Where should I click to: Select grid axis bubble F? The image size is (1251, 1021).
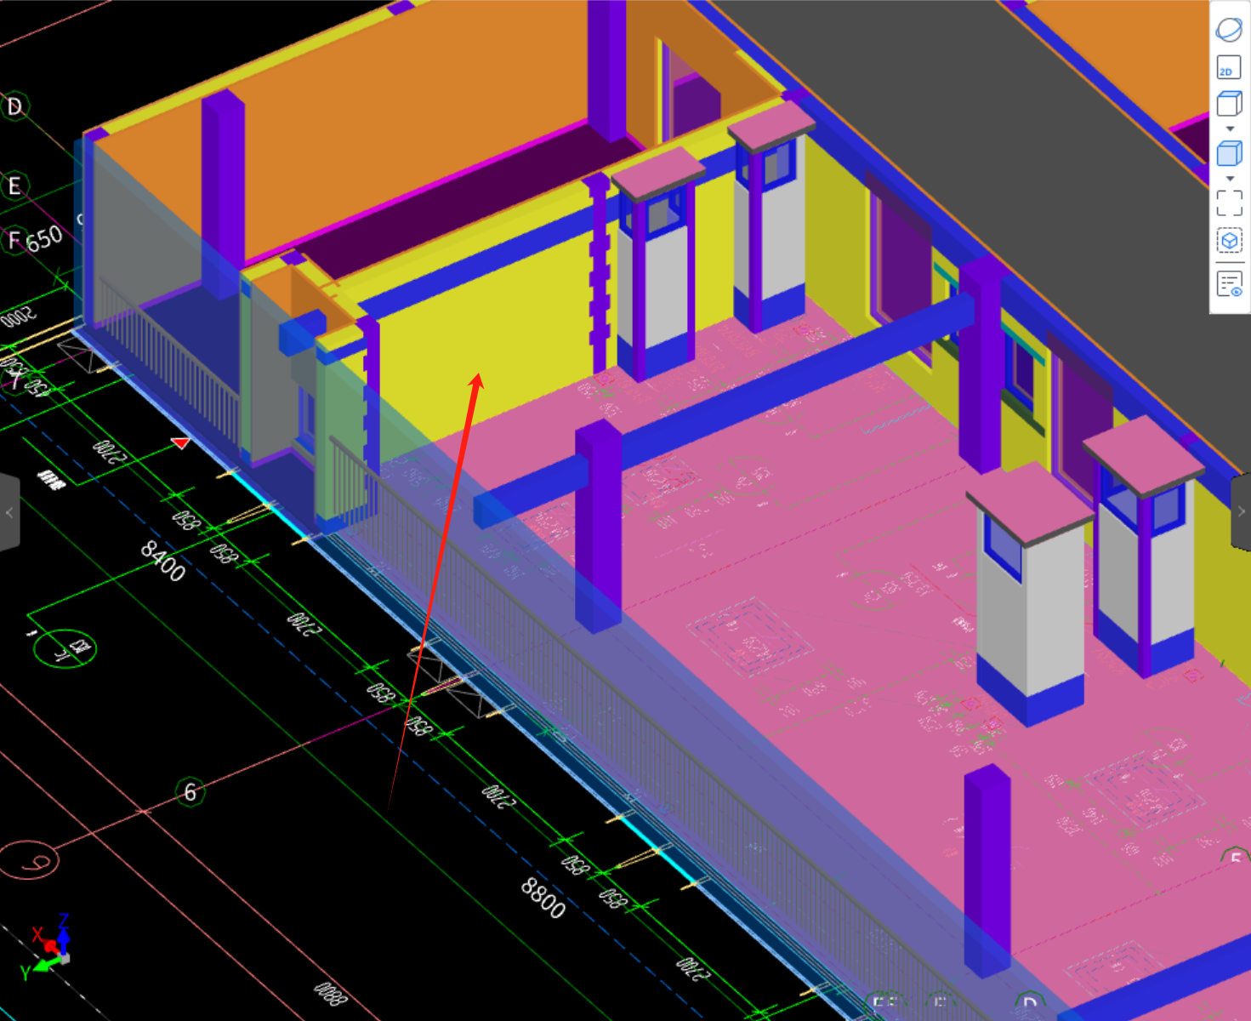point(13,240)
